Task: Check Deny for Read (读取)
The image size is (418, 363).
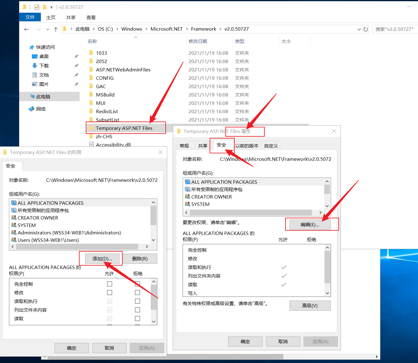Action: pyautogui.click(x=137, y=318)
